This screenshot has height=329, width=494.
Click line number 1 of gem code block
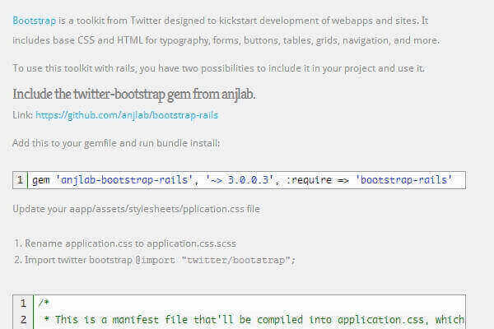click(20, 180)
